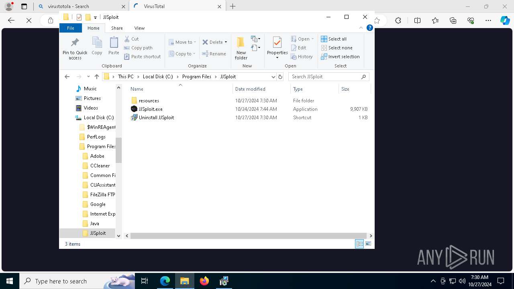514x289 pixels.
Task: Switch to the Home ribbon tab
Action: click(x=94, y=28)
